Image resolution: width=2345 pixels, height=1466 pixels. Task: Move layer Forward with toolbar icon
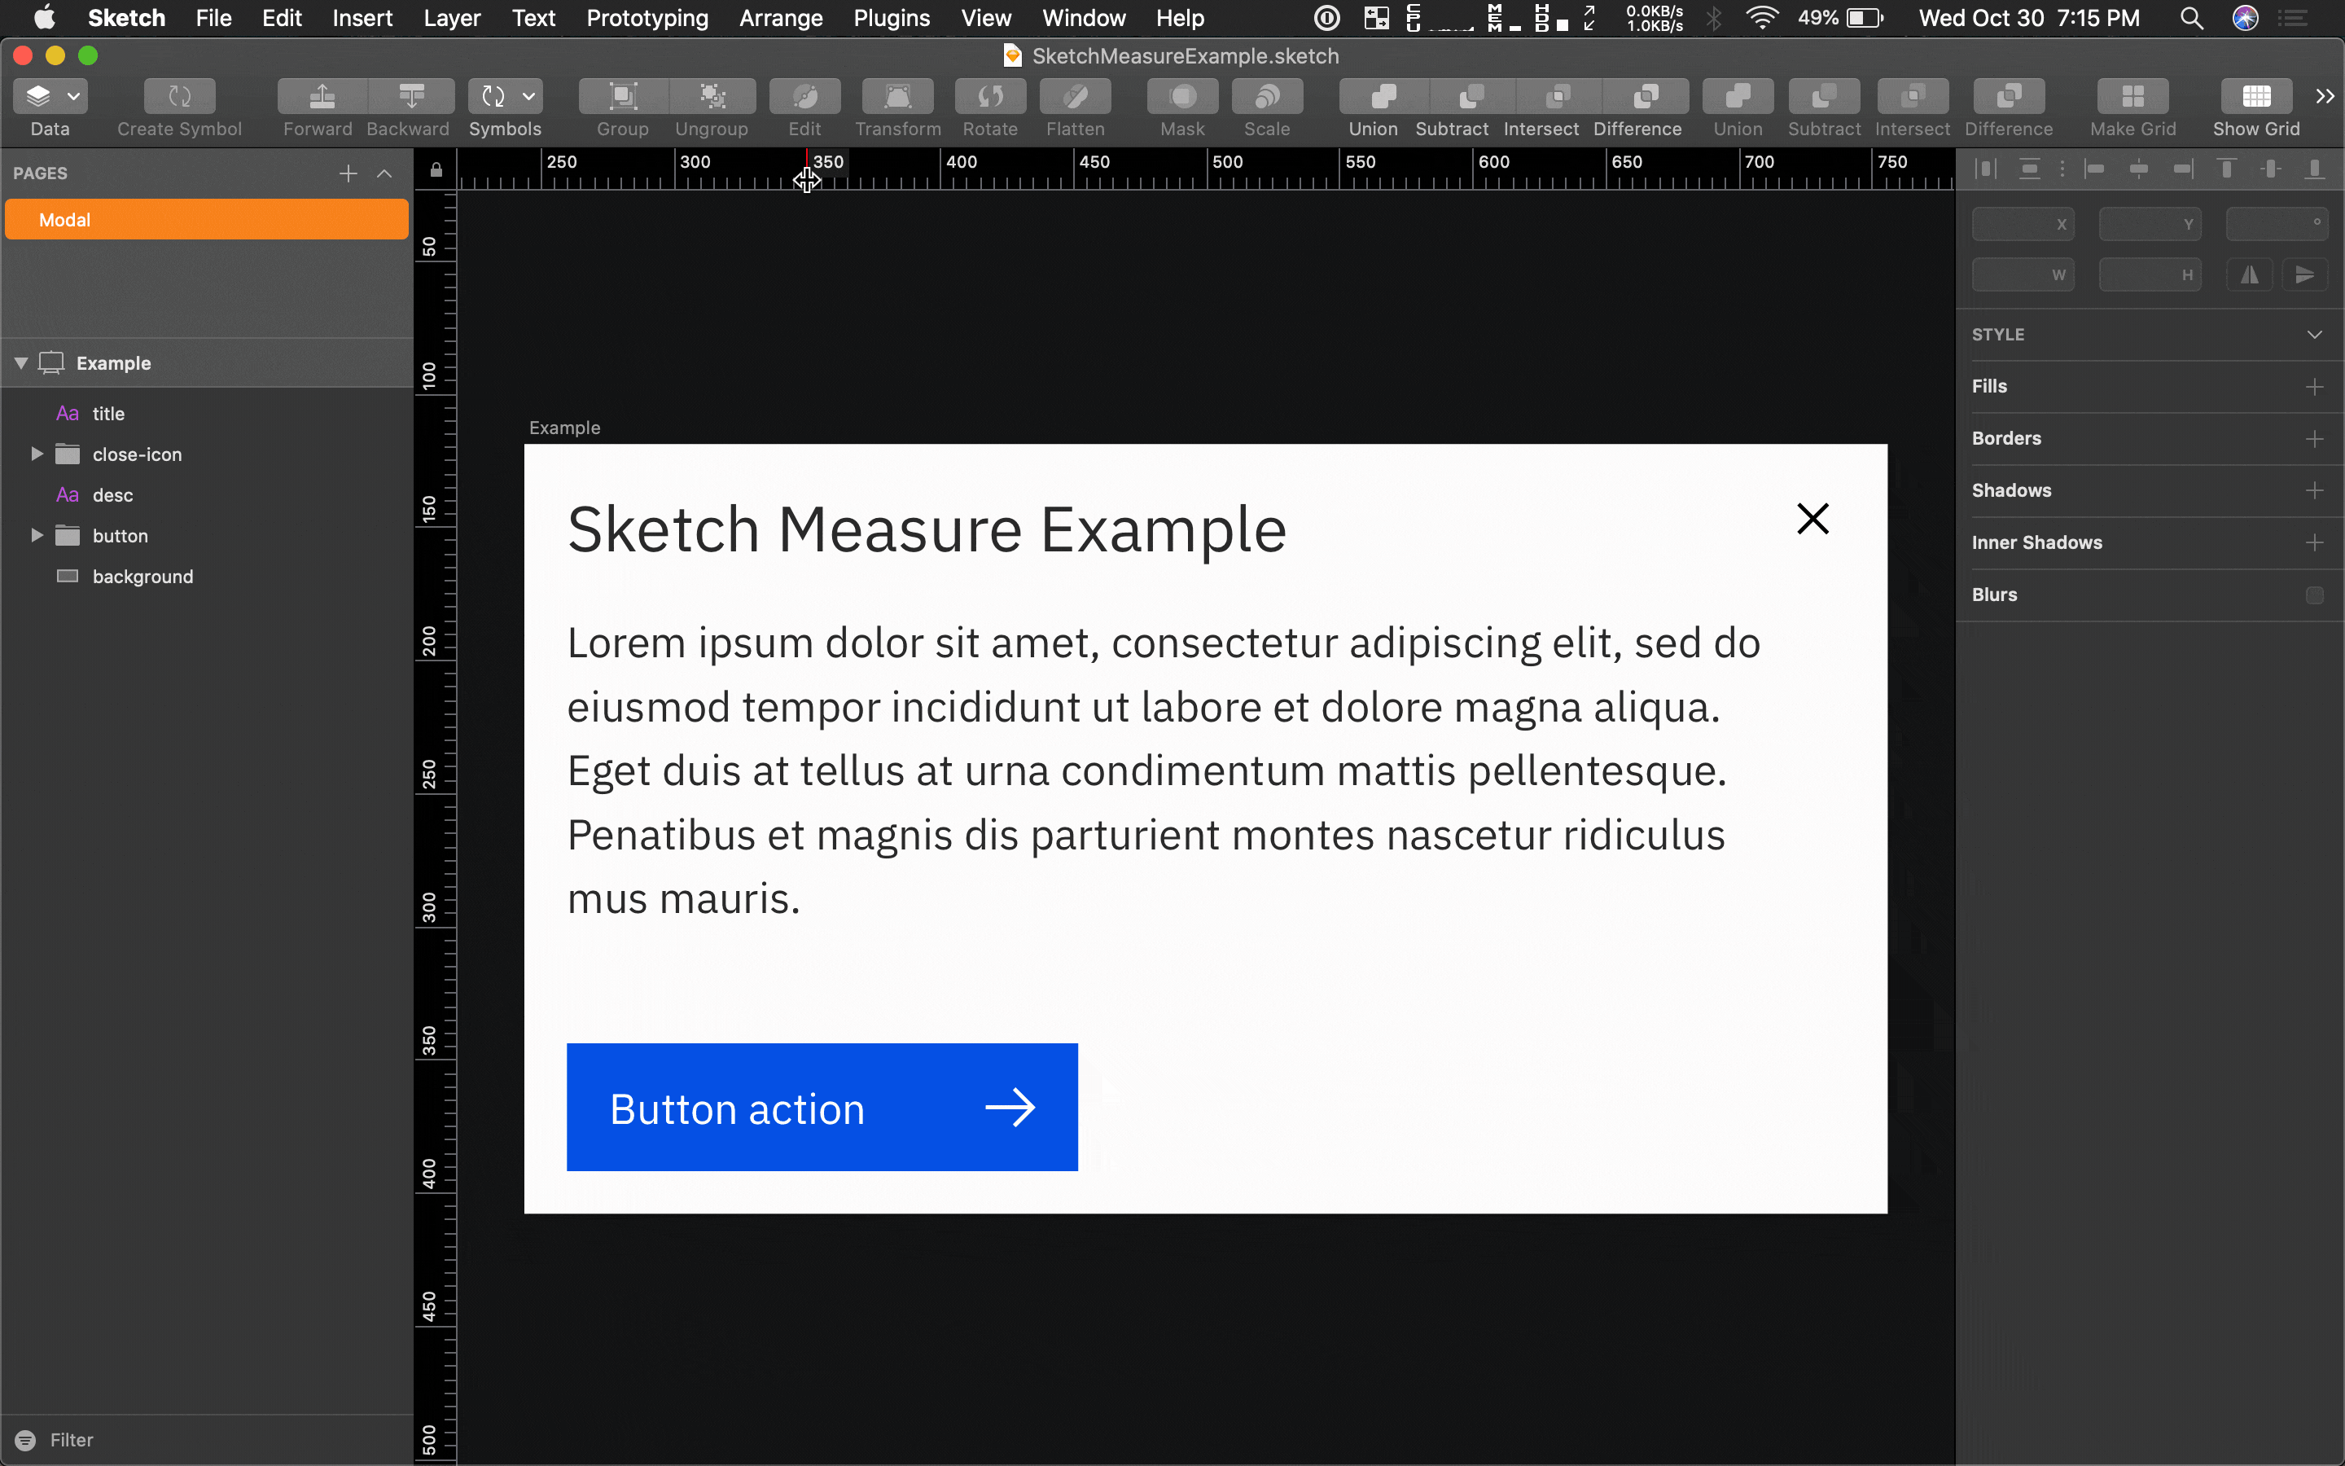(322, 96)
